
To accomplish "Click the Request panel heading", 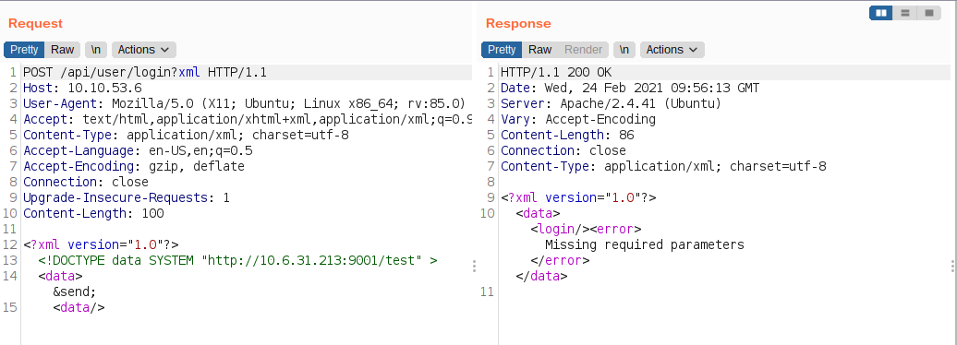I will tap(35, 23).
